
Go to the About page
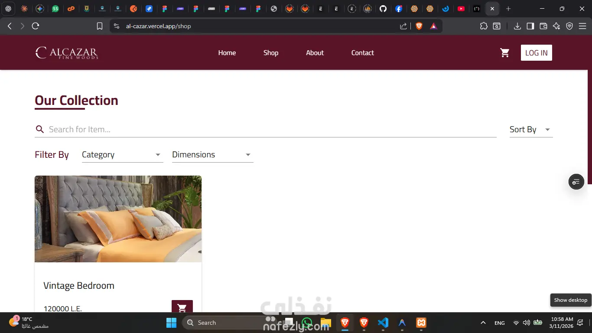pos(315,53)
